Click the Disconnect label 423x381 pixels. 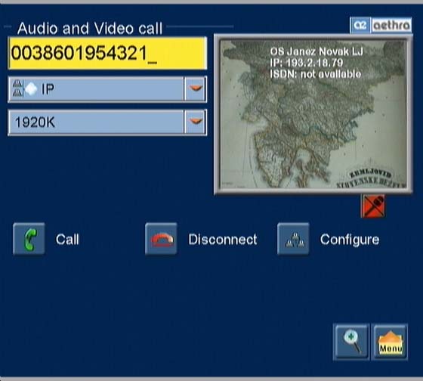(223, 240)
